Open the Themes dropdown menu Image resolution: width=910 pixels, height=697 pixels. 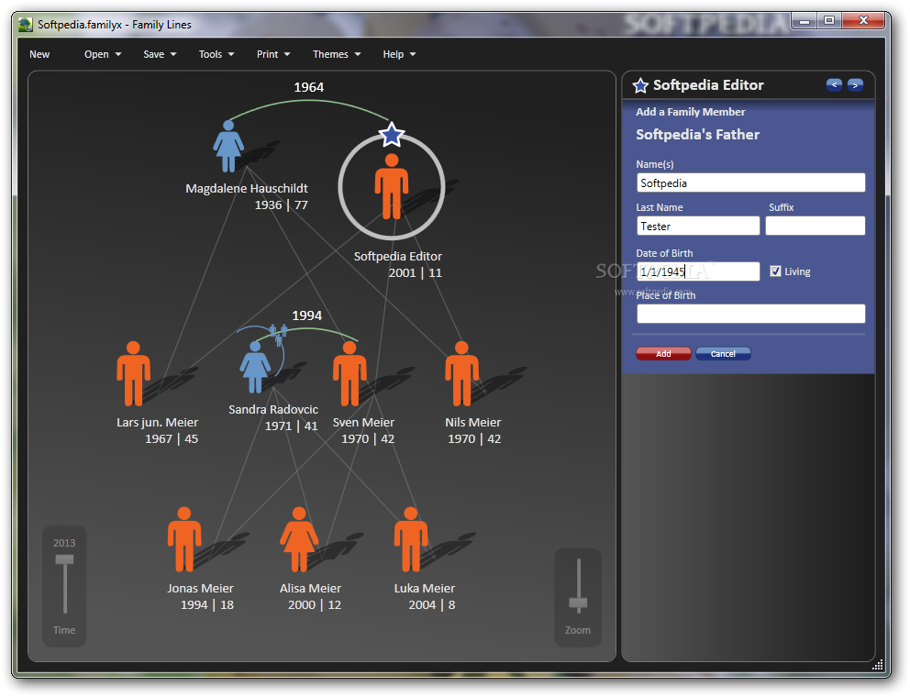click(337, 54)
